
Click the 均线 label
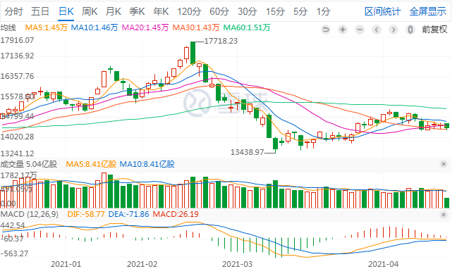(x=8, y=27)
